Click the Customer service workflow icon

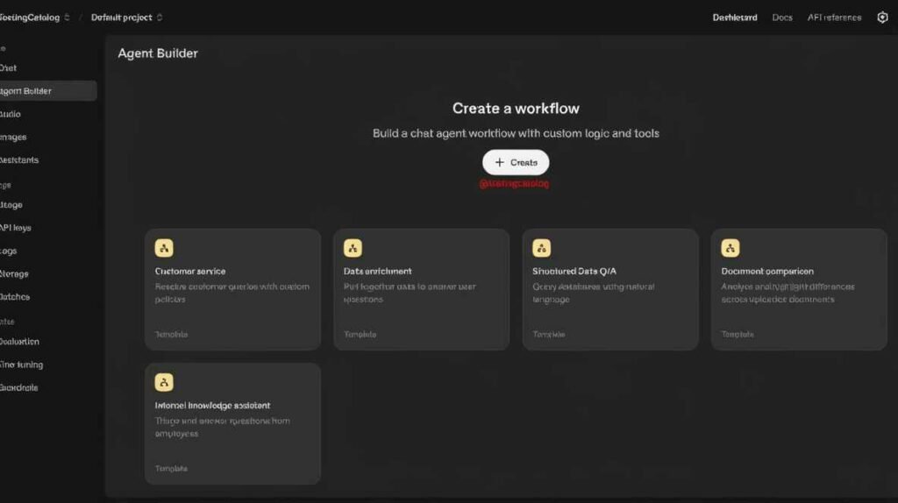tap(164, 248)
